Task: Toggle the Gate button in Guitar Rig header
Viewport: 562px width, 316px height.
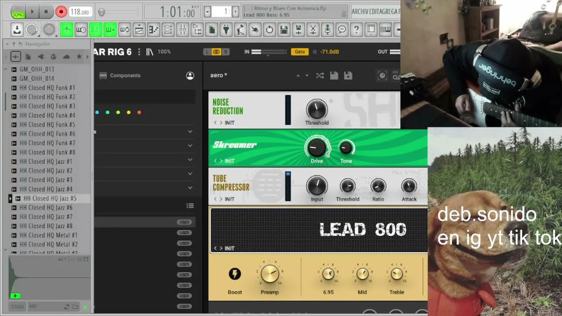Action: tap(299, 52)
